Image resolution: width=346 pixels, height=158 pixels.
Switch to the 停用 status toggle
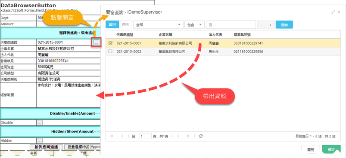[x=125, y=24]
